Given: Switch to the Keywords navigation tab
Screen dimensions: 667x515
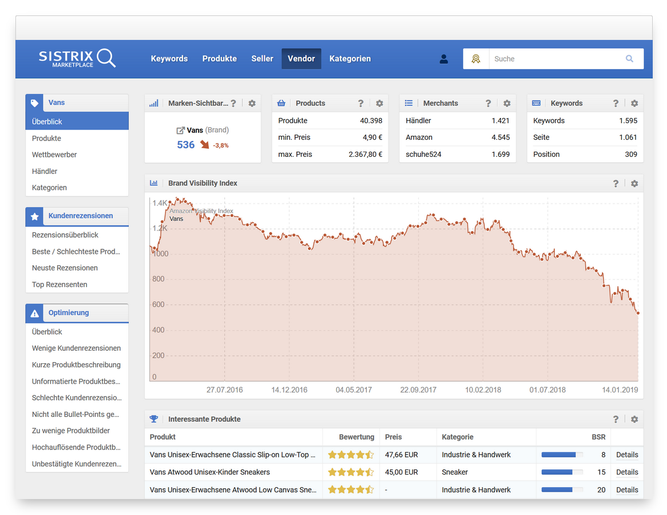Looking at the screenshot, I should 169,59.
